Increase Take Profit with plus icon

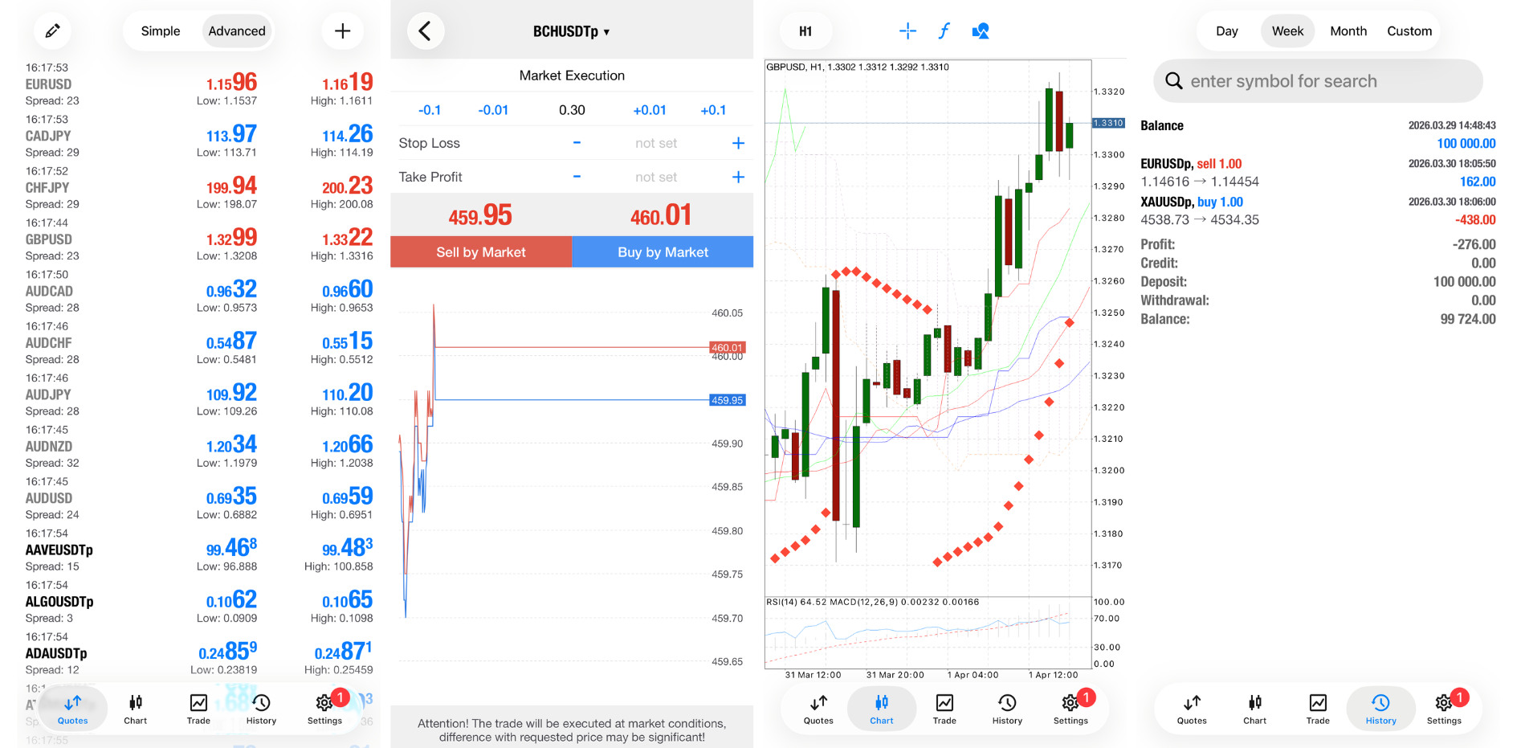click(x=738, y=177)
